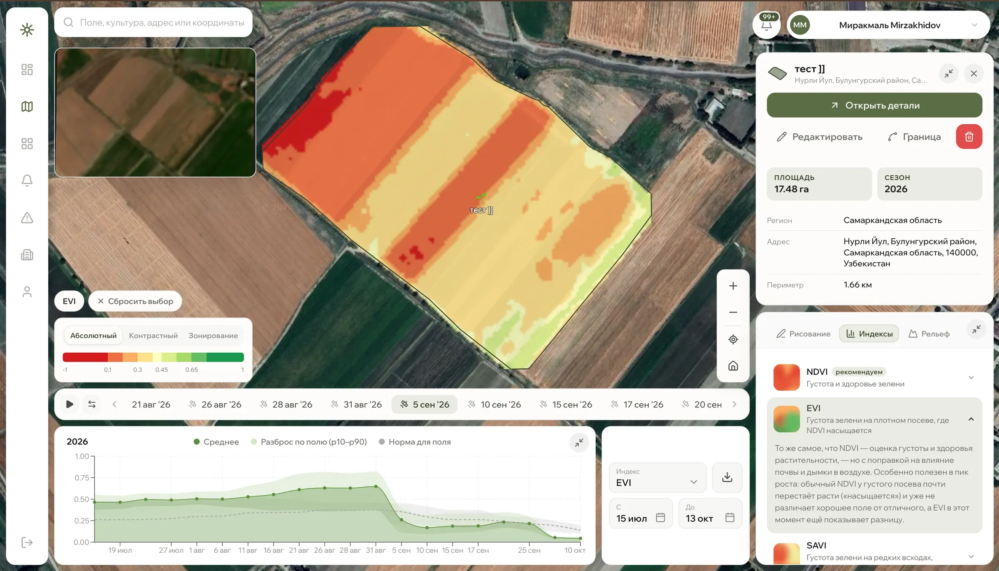Image resolution: width=999 pixels, height=571 pixels.
Task: Select Зонирование color mode
Action: click(x=213, y=336)
